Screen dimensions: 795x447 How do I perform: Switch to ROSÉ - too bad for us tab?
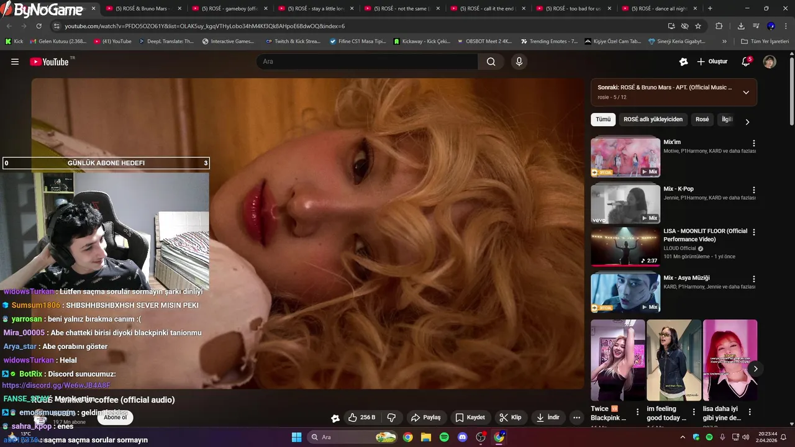click(573, 9)
